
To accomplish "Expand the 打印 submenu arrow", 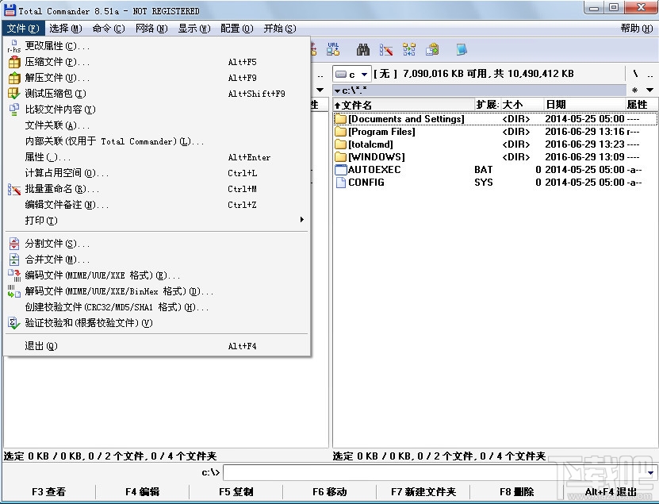I will pos(302,220).
